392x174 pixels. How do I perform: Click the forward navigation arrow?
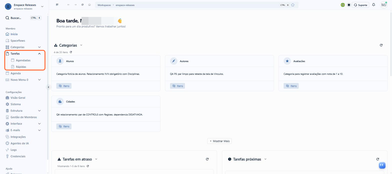(x=75, y=5)
